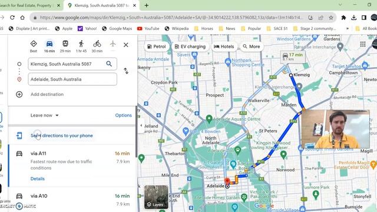Open the Google Maps bookmark

coord(117,29)
